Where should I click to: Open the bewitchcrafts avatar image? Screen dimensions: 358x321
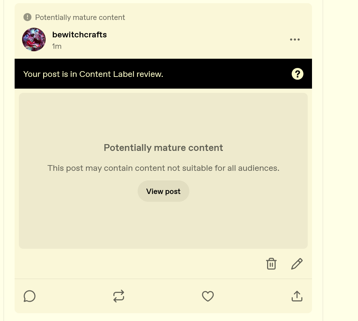pyautogui.click(x=34, y=40)
